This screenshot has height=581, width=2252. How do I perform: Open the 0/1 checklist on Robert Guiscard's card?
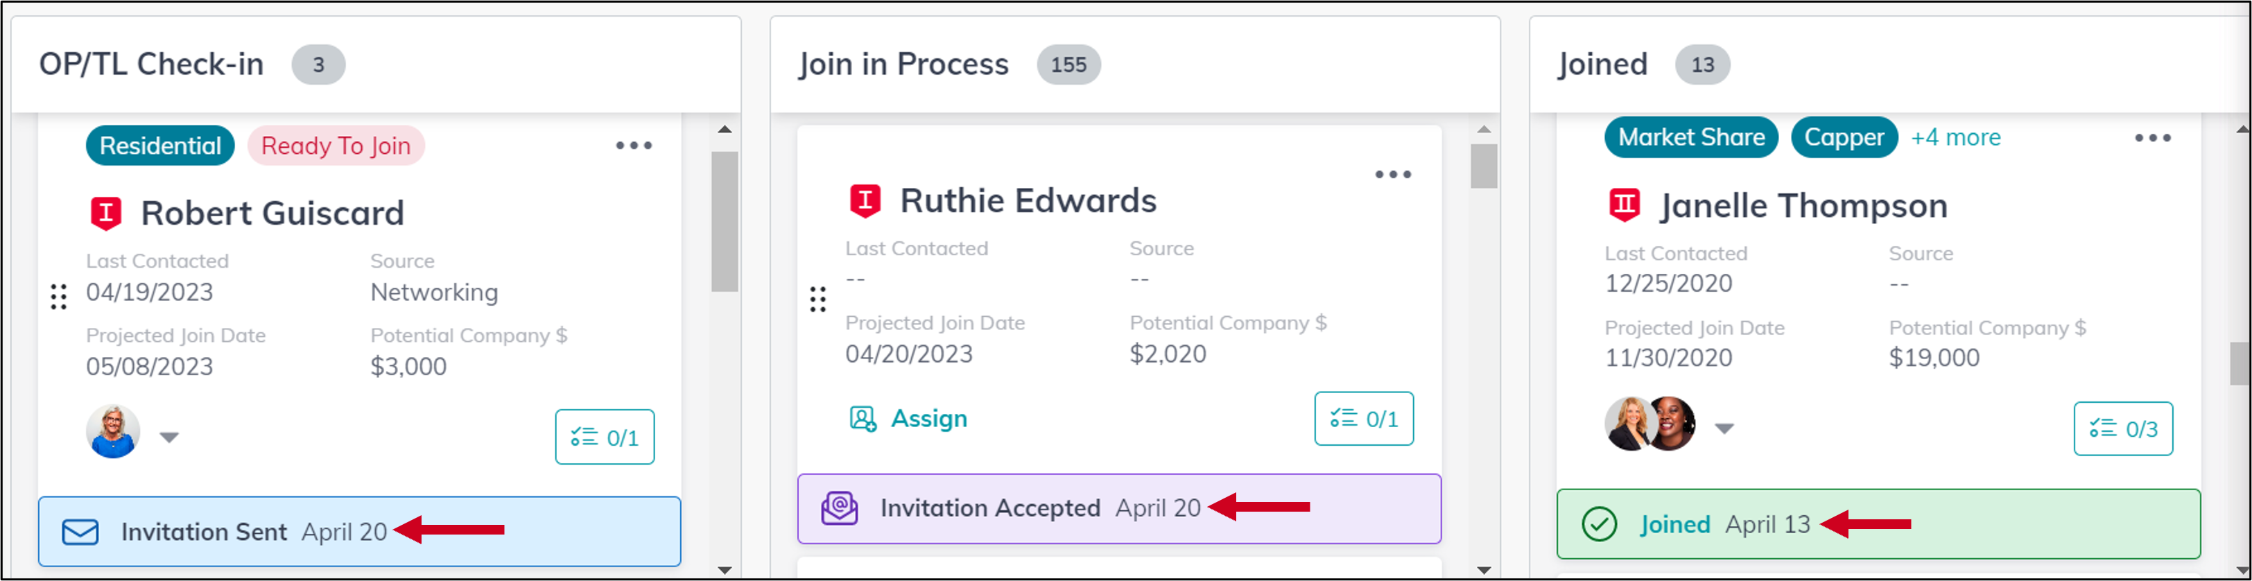pos(604,437)
